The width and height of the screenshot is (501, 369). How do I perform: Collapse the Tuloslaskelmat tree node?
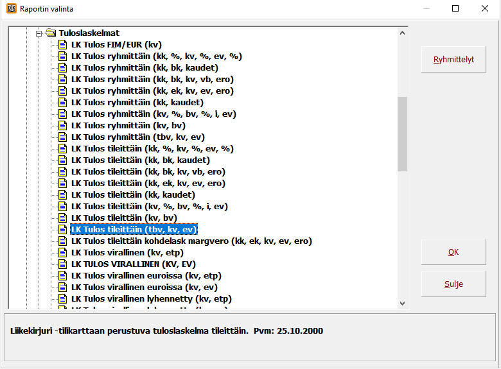[39, 33]
